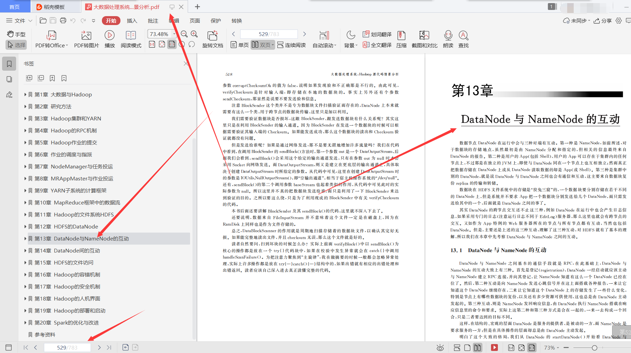This screenshot has width=631, height=353.
Task: Open 截图和对比 screenshot compare tool
Action: tap(424, 39)
